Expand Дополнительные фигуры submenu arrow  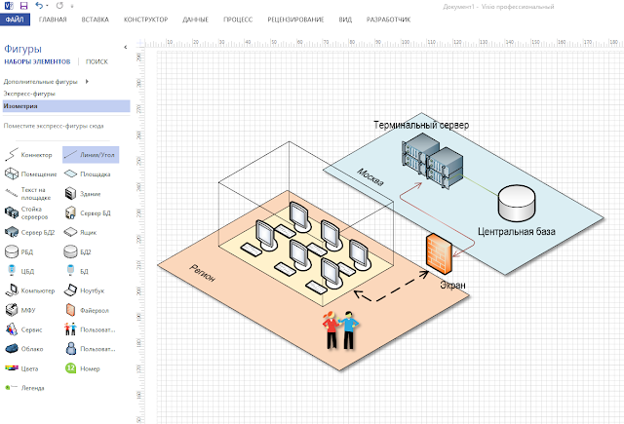(x=87, y=82)
